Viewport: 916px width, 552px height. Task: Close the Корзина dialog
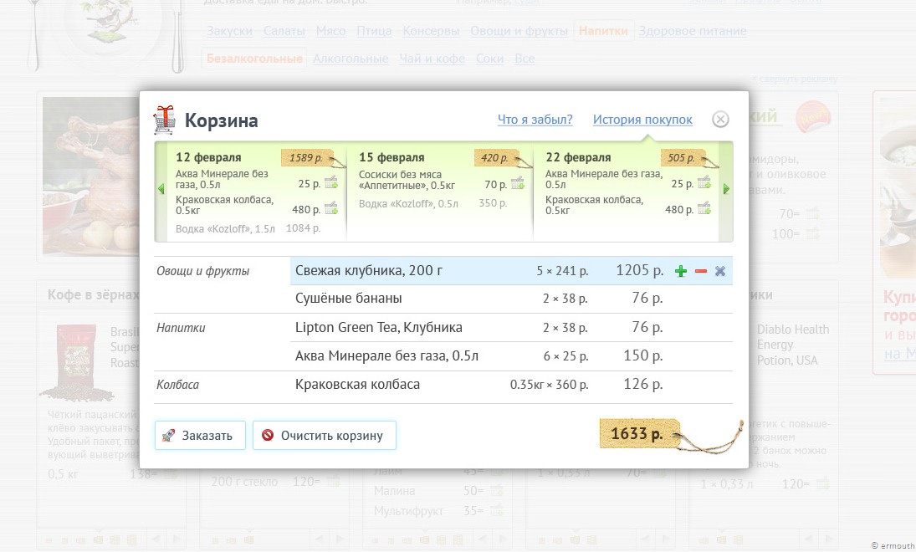tap(720, 120)
